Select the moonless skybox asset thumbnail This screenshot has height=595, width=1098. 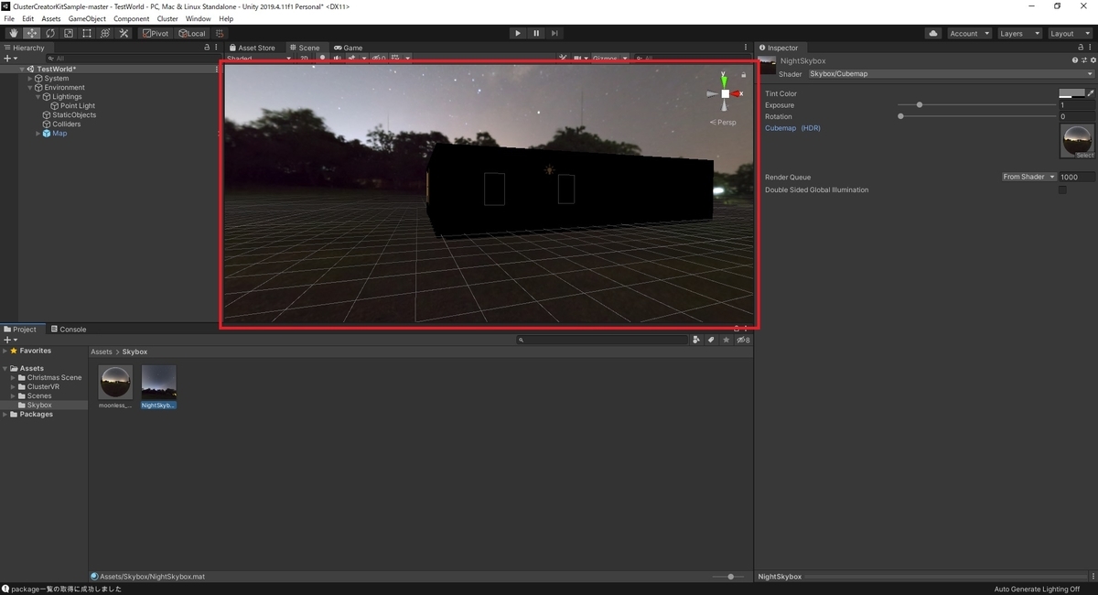(x=115, y=383)
